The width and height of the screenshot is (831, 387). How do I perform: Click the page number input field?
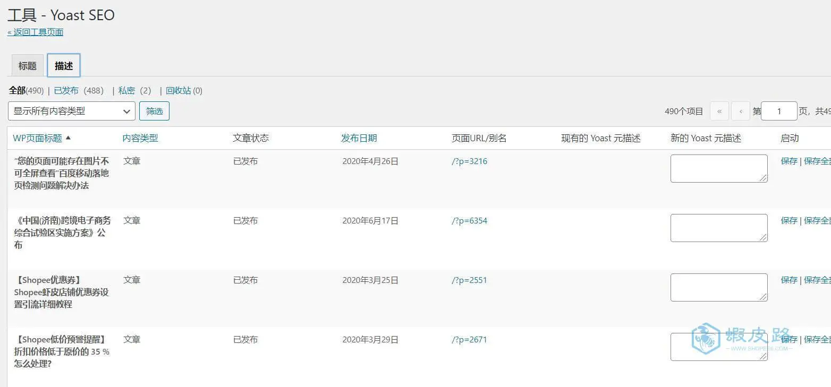point(779,111)
